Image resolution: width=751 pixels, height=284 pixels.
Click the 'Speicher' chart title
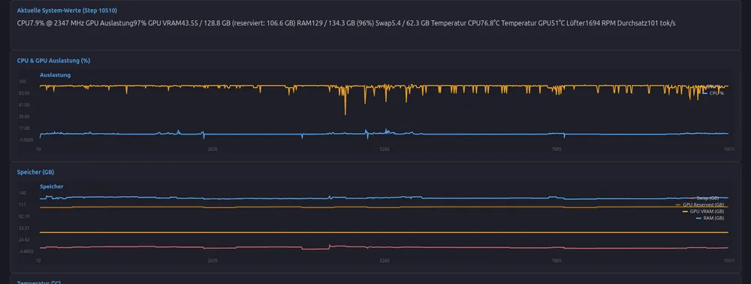pyautogui.click(x=52, y=186)
